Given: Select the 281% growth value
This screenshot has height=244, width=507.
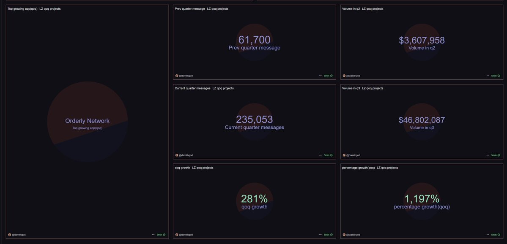Looking at the screenshot, I should coord(255,199).
